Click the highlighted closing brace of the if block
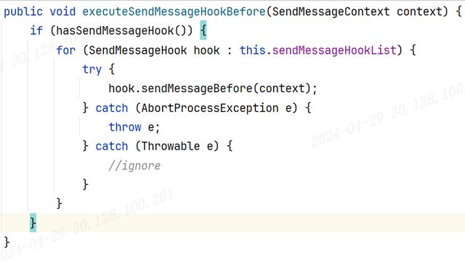 click(33, 223)
